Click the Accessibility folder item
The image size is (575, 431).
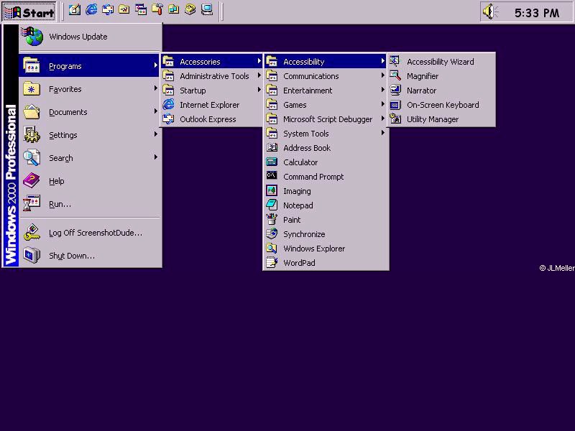tap(326, 62)
